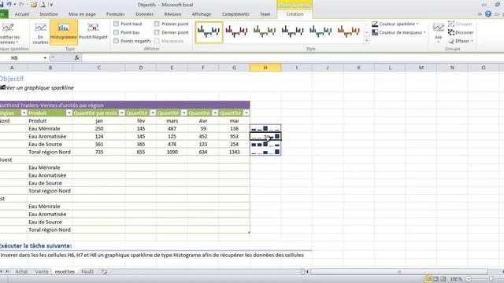Expand the sparkline style gallery more arrow
This screenshot has height=283, width=504.
[x=366, y=41]
